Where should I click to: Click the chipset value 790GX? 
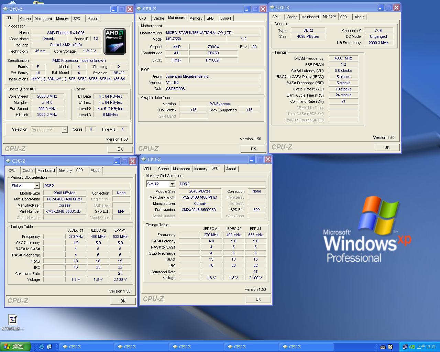click(213, 47)
